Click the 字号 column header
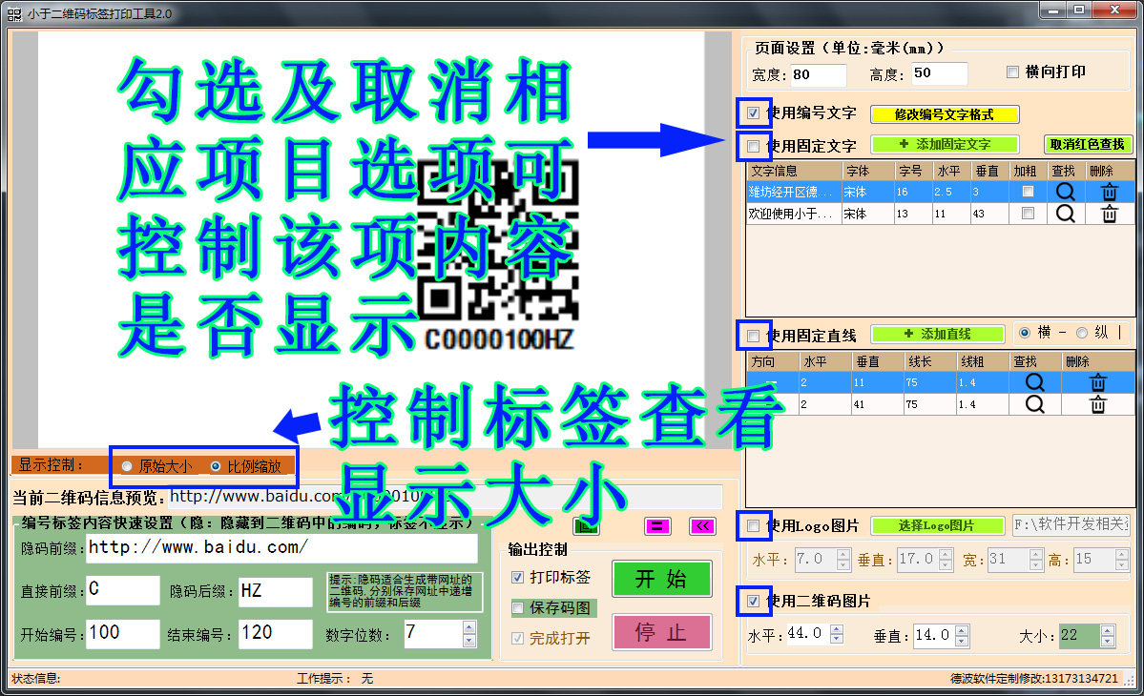The width and height of the screenshot is (1144, 696). pos(913,171)
